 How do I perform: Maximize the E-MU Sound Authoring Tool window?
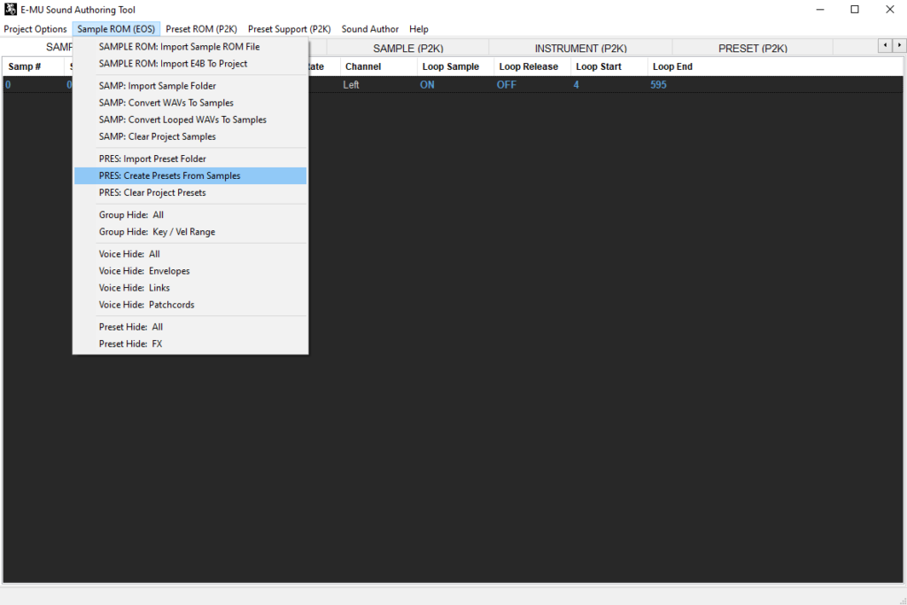[855, 9]
